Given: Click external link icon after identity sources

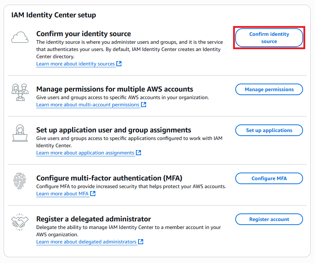Looking at the screenshot, I should click(x=119, y=64).
